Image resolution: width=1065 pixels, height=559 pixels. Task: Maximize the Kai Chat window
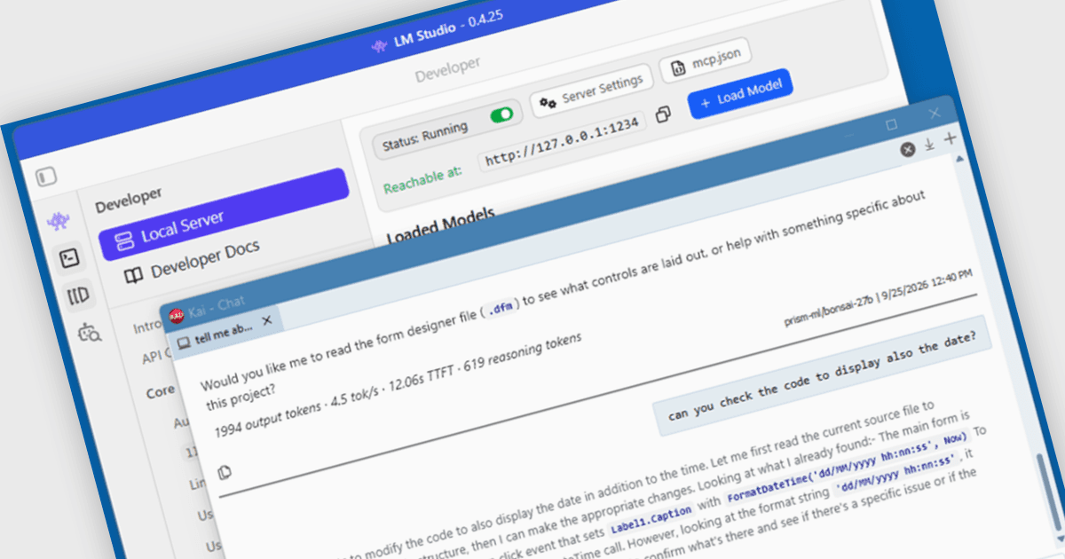tap(892, 125)
